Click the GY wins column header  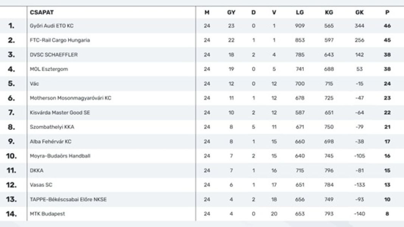231,12
